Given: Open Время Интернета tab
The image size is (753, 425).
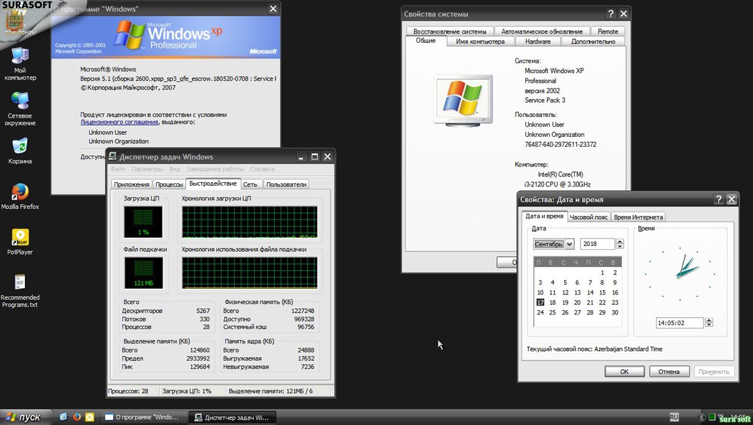Looking at the screenshot, I should point(638,217).
